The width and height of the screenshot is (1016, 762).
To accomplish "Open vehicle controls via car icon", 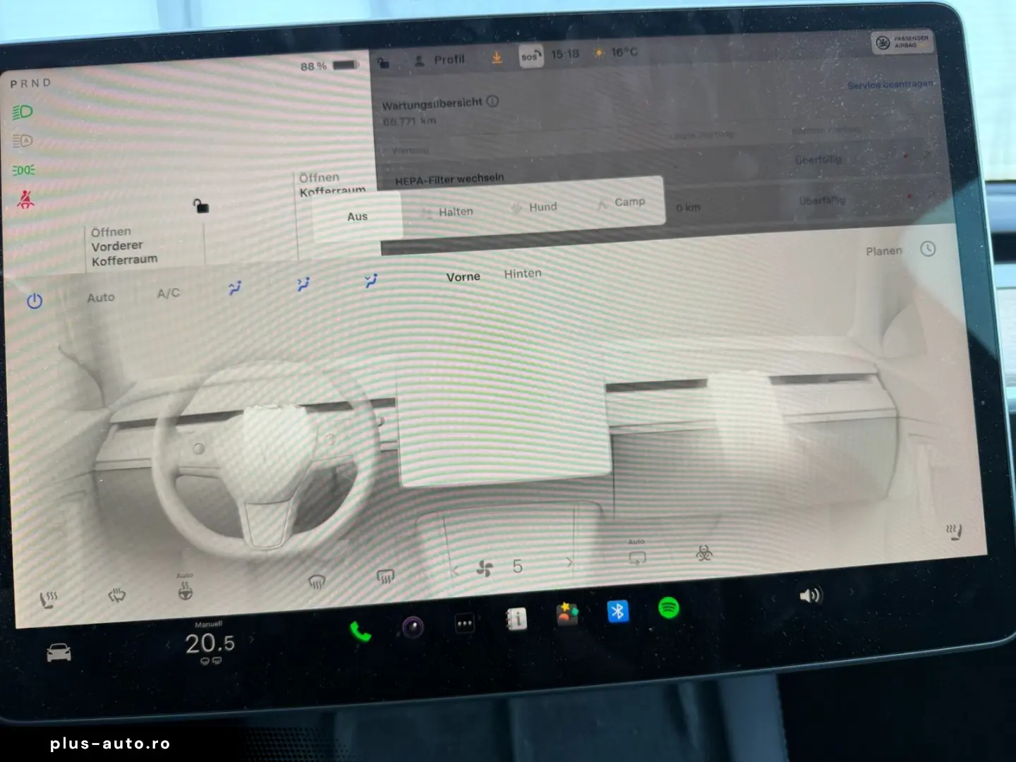I will [59, 653].
